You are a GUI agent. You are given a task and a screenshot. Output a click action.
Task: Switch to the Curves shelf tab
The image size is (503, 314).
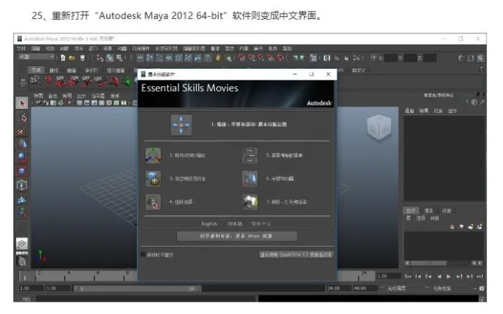[54, 70]
